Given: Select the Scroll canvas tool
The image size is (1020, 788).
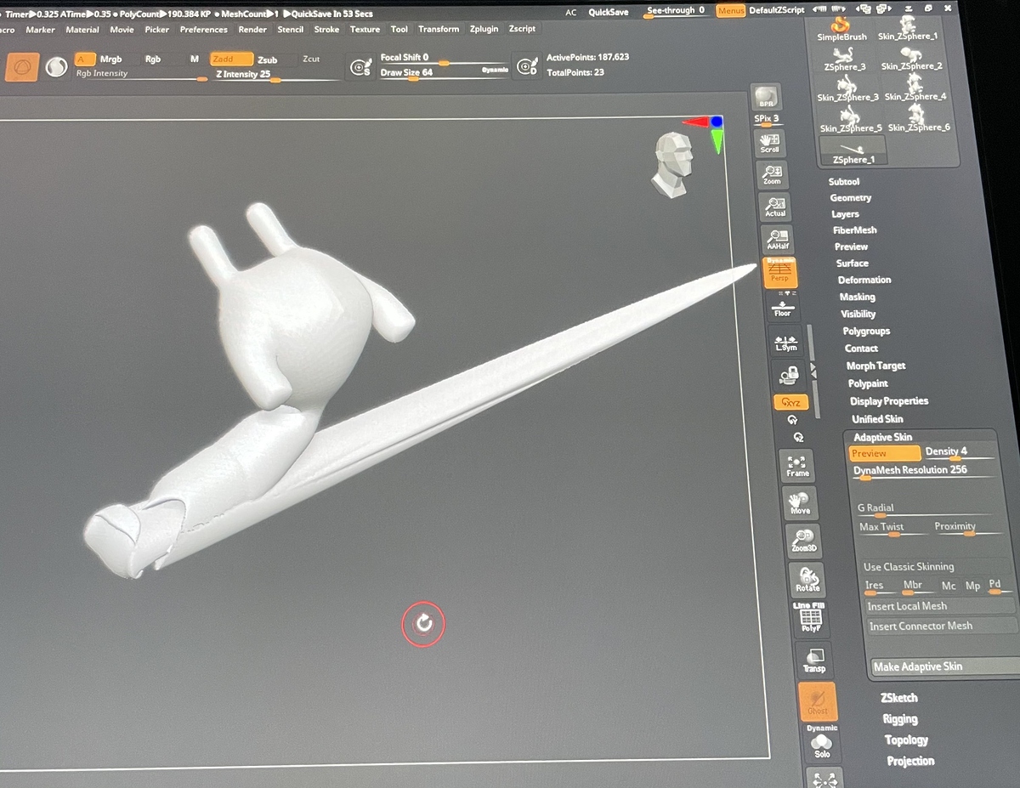Looking at the screenshot, I should 770,142.
